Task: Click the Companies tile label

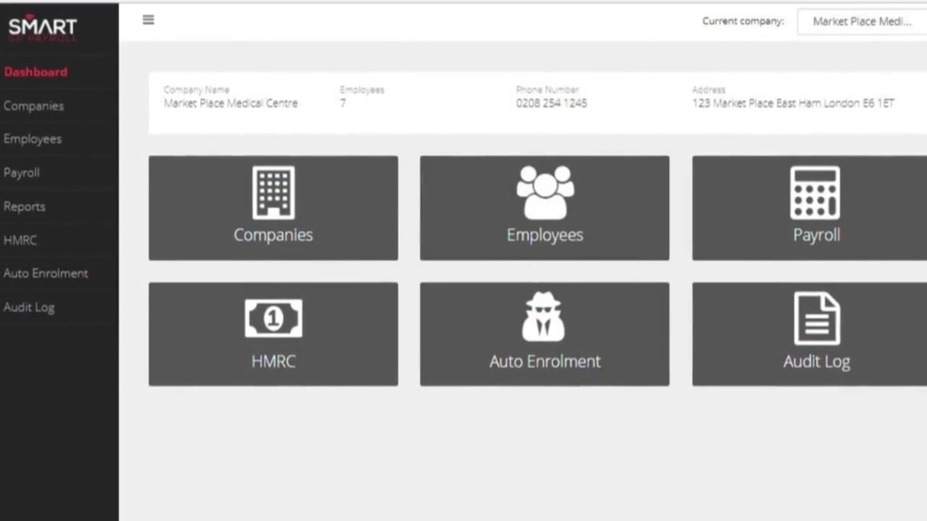Action: [x=273, y=235]
